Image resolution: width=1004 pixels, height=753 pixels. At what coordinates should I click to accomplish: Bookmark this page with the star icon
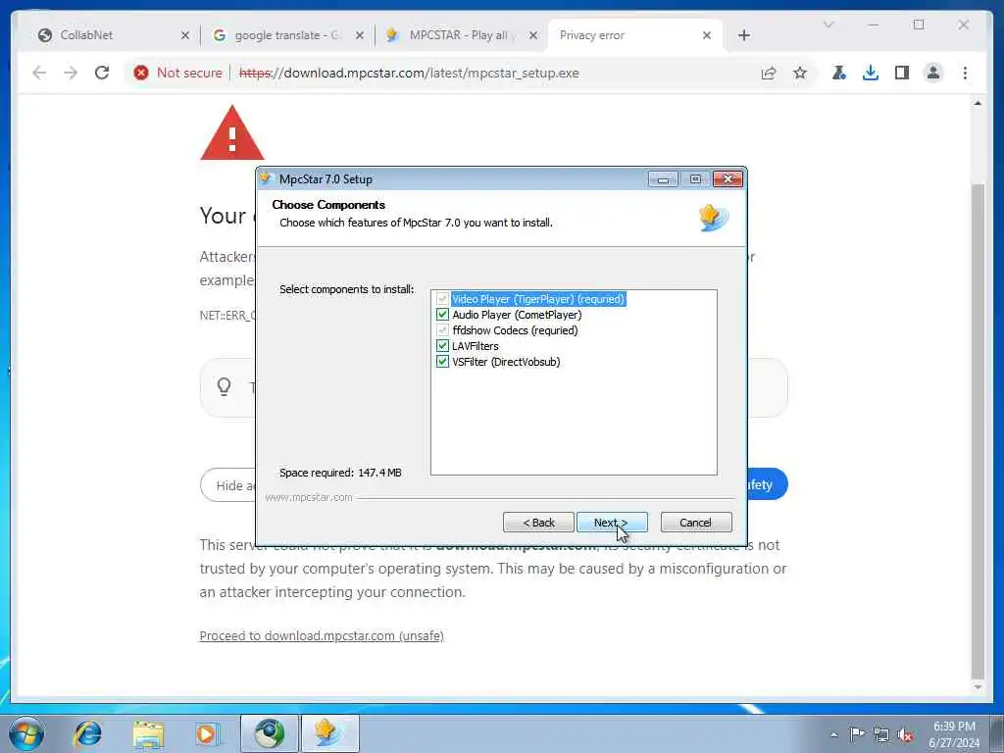(x=800, y=73)
